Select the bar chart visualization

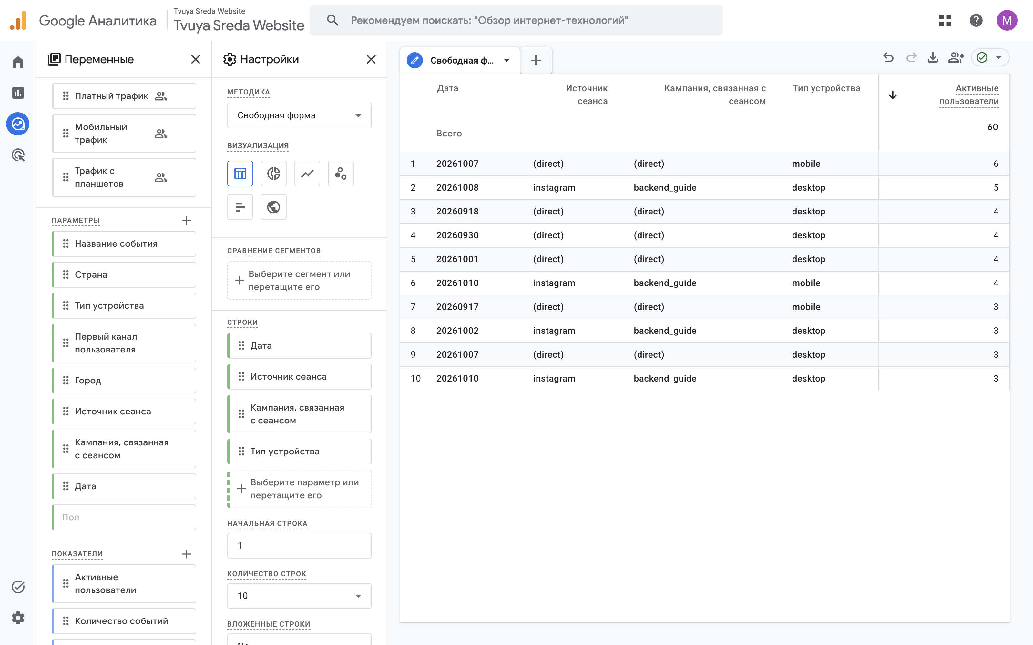tap(240, 207)
